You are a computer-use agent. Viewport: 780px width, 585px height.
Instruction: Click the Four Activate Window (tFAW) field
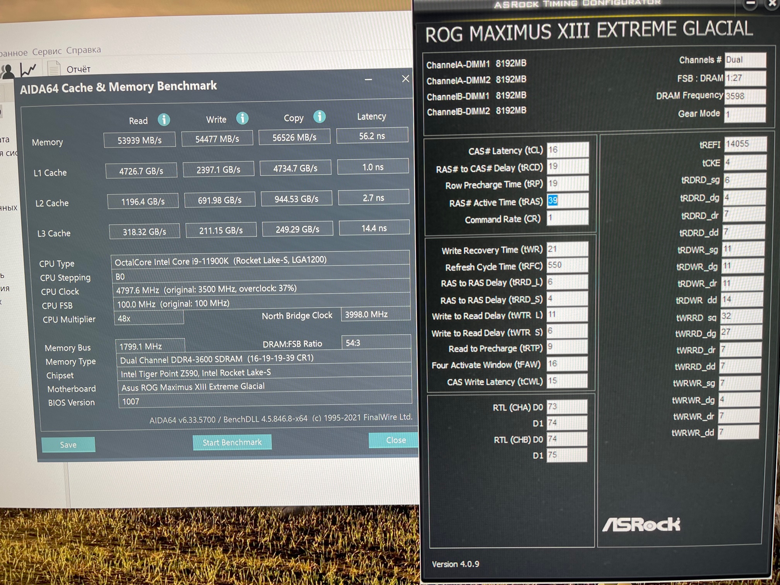coord(567,364)
